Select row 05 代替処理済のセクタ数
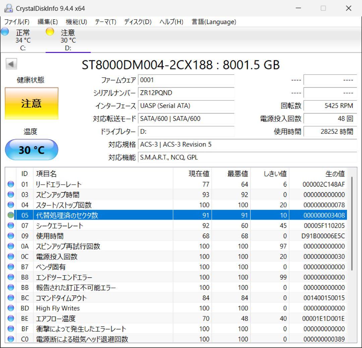 tap(176, 215)
